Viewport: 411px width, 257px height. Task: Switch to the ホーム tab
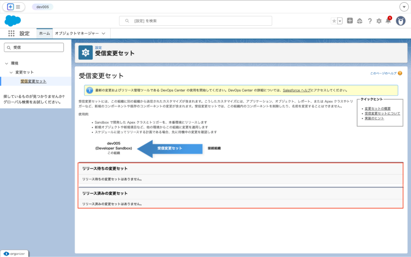(x=44, y=34)
